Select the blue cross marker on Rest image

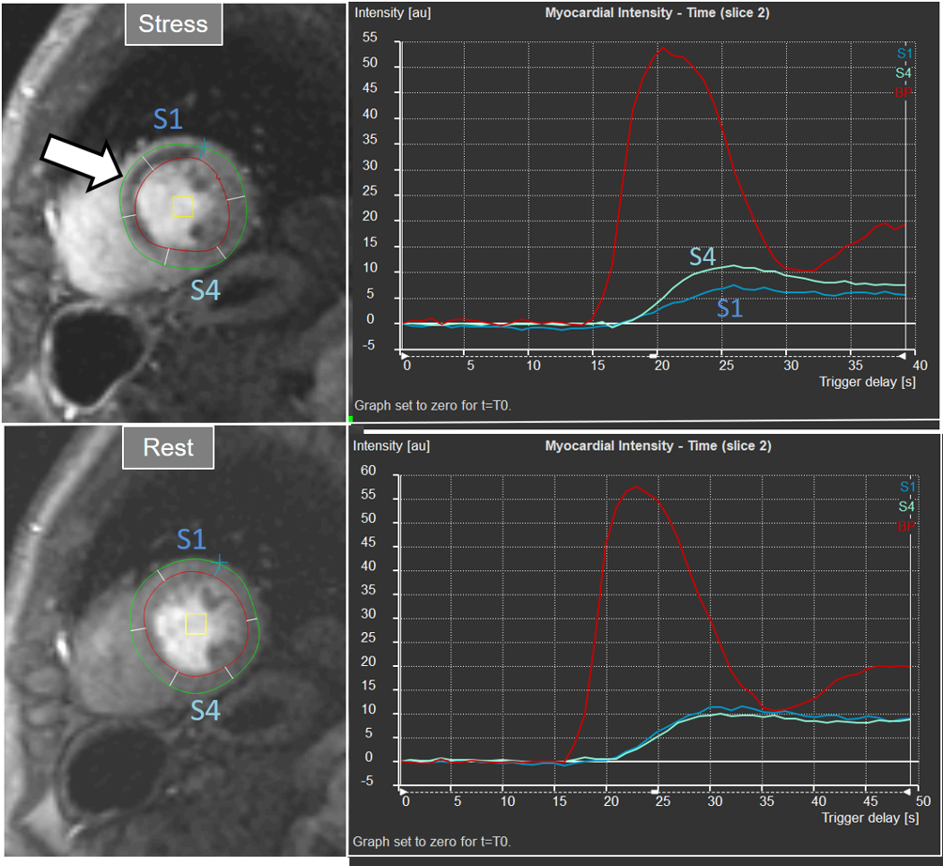218,564
